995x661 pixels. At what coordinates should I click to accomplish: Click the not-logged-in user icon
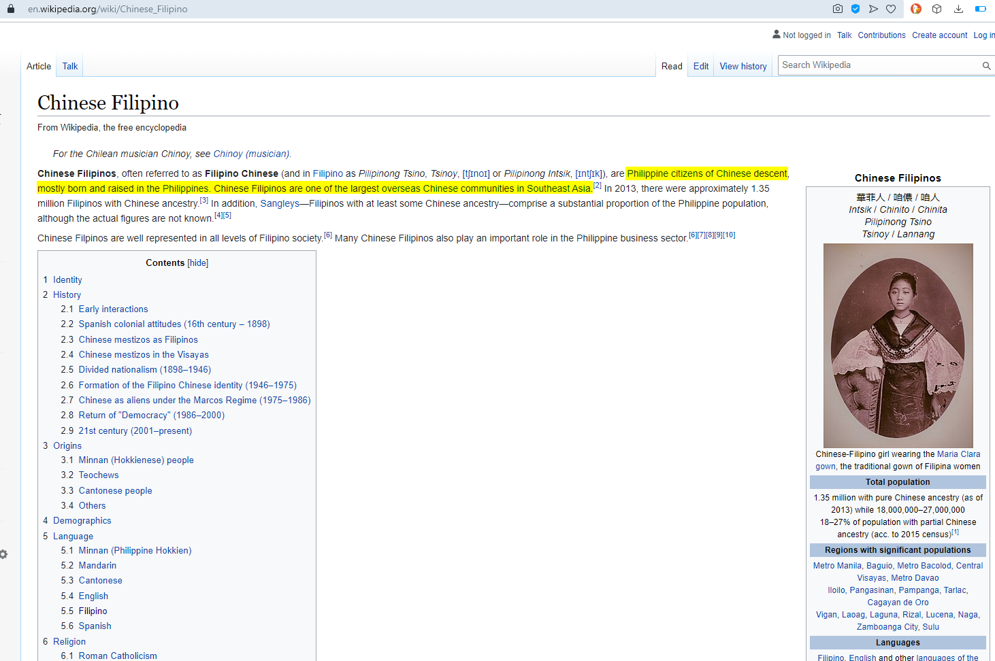(x=777, y=34)
